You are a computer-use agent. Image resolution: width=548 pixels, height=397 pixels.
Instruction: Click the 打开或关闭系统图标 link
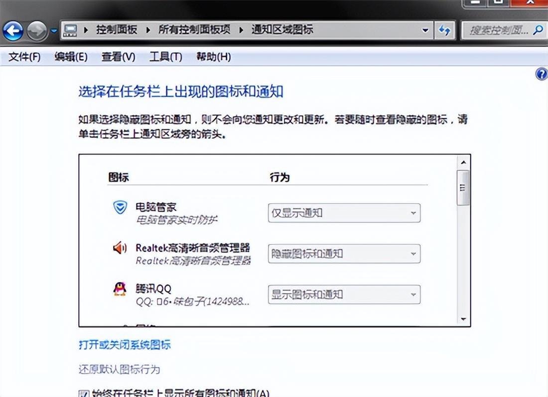125,345
